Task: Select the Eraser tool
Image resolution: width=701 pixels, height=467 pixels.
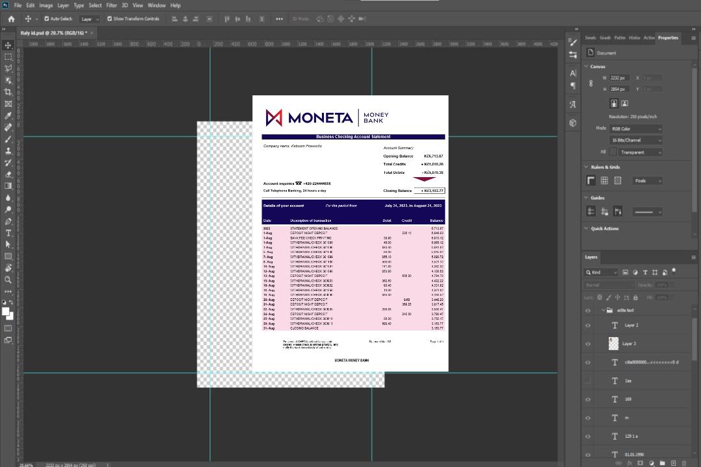Action: coord(8,174)
